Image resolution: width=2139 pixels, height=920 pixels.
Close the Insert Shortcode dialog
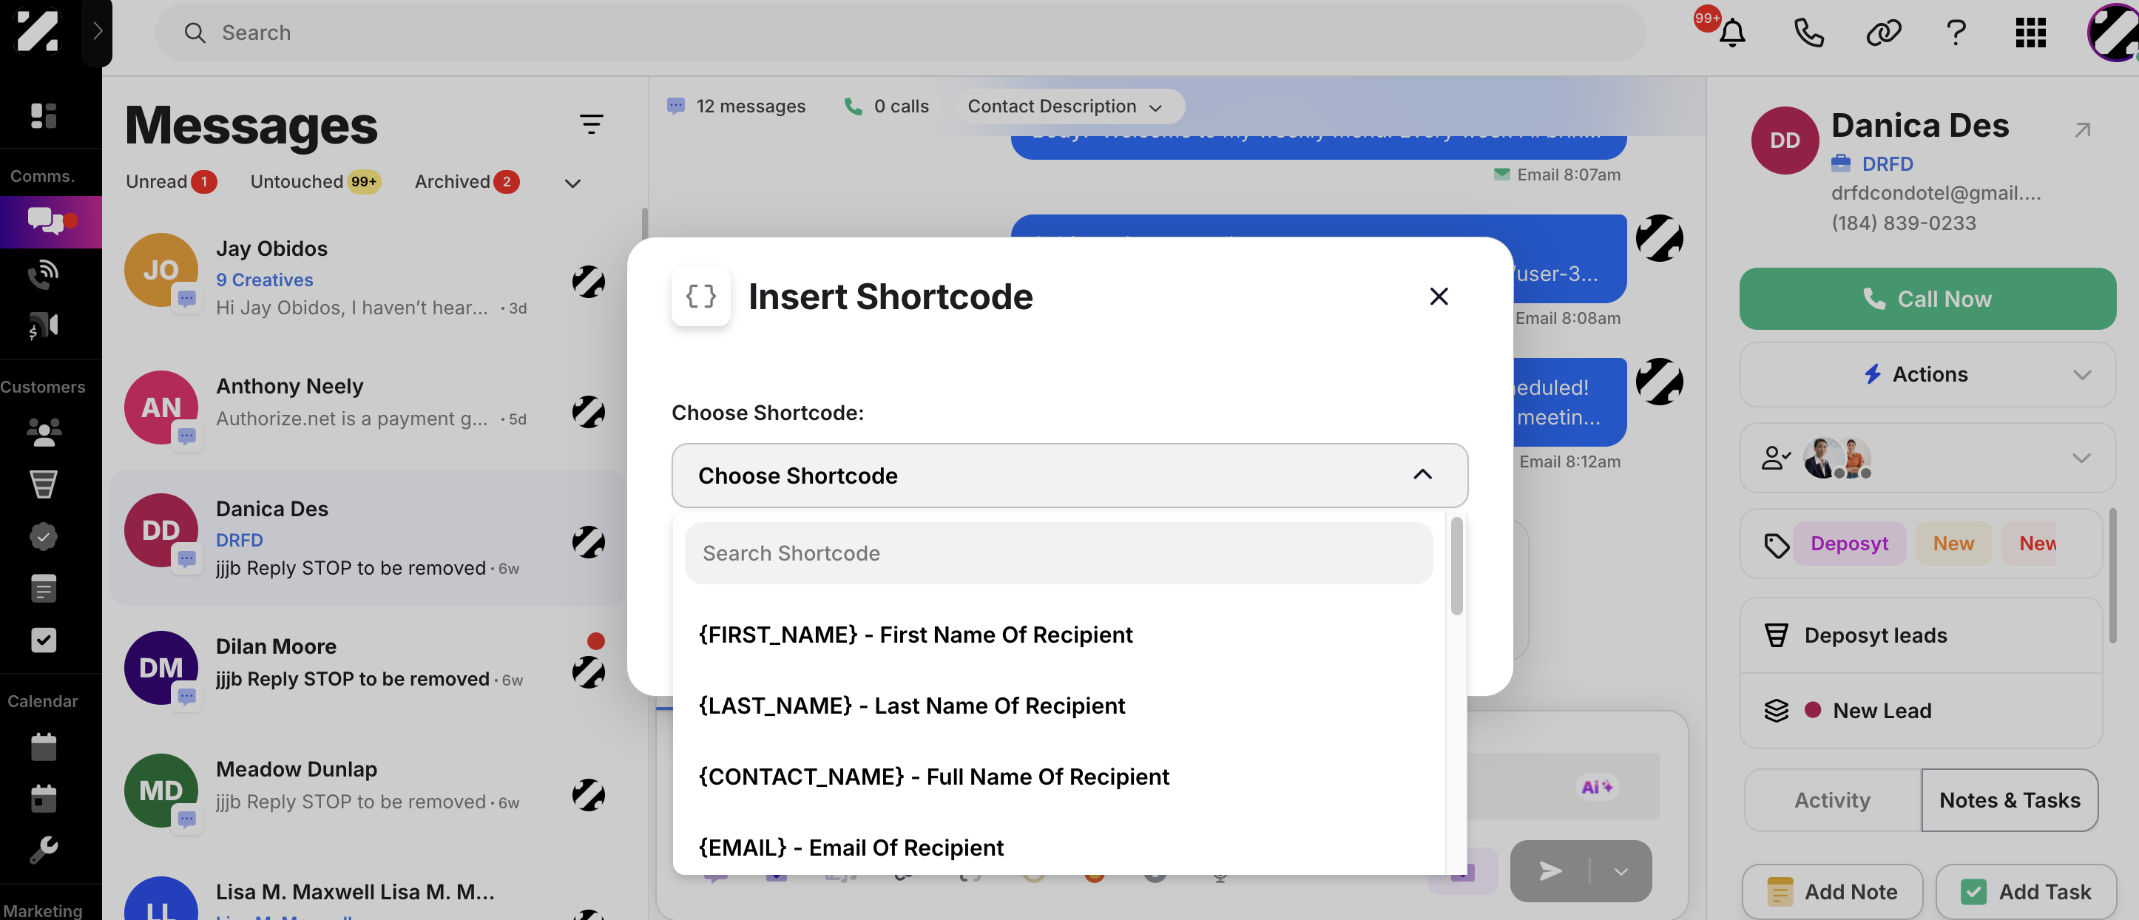pos(1438,297)
